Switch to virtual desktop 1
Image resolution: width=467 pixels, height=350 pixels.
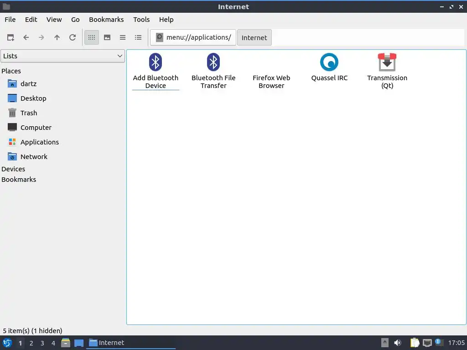pos(20,343)
